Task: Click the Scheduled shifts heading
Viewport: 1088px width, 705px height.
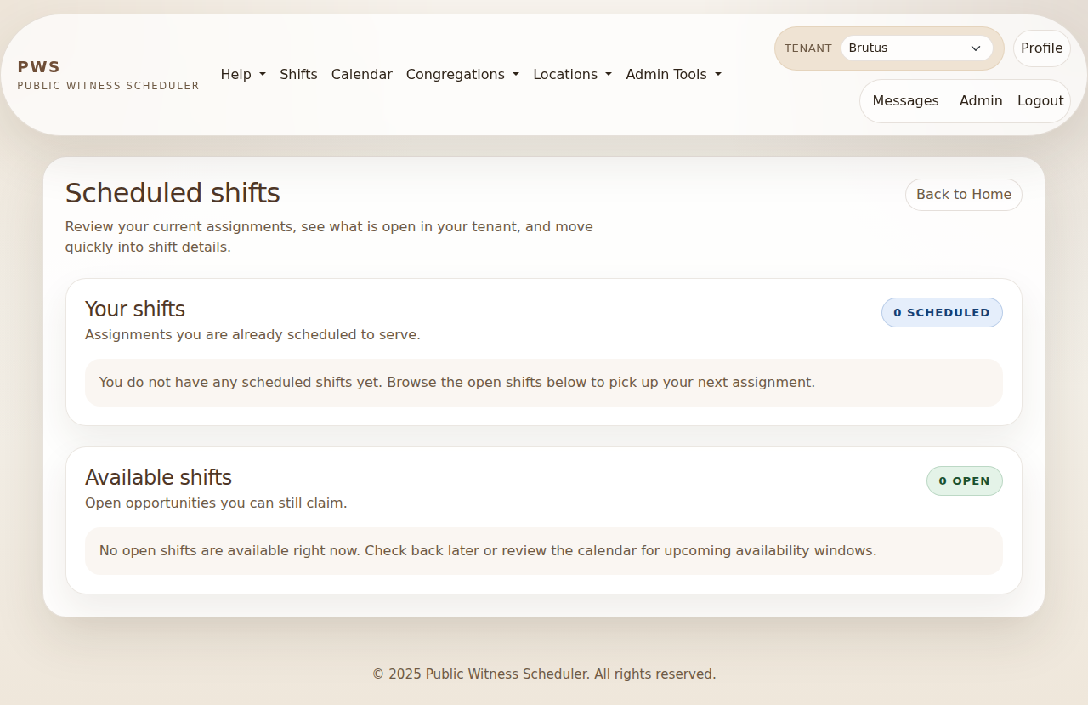Action: coord(173,193)
